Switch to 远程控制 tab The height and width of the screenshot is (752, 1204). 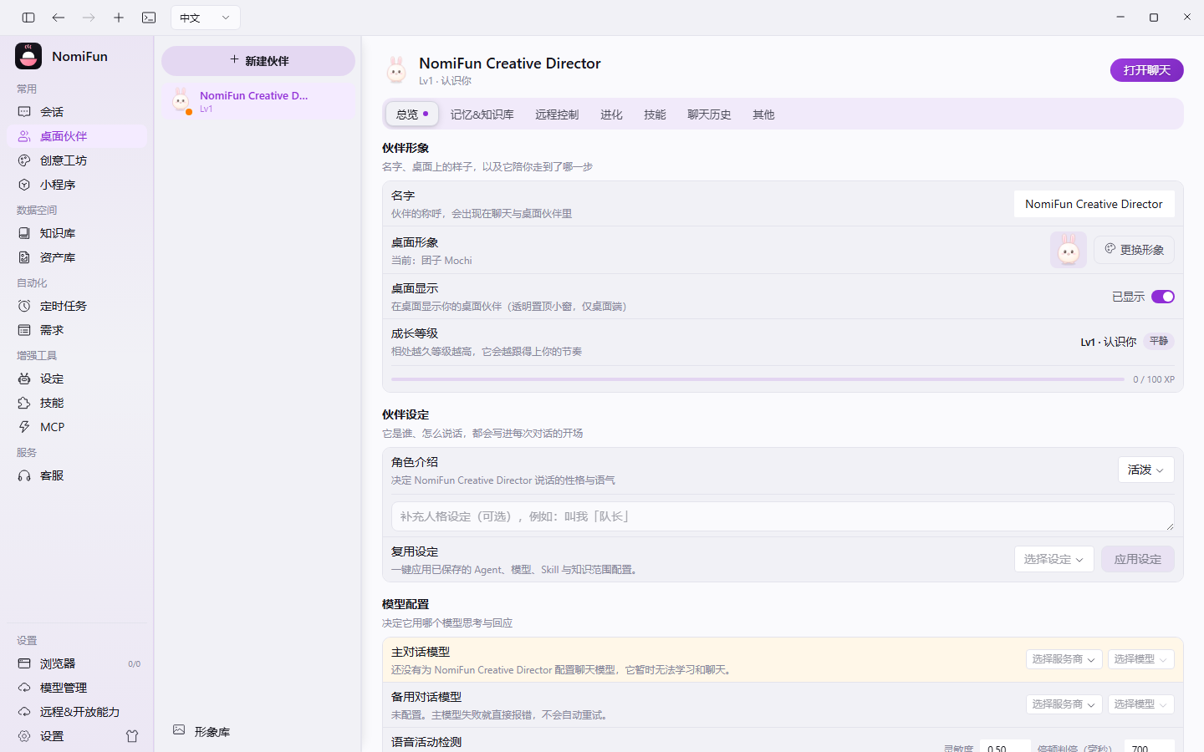[557, 114]
